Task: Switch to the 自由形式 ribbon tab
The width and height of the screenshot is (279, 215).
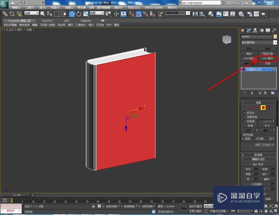Action: pos(47,21)
